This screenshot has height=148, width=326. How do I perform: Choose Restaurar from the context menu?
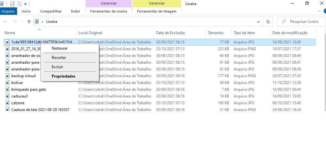pos(59,48)
